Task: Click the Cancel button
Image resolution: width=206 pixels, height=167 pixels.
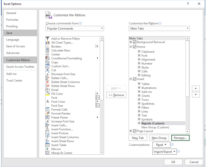Action: [x=194, y=162]
